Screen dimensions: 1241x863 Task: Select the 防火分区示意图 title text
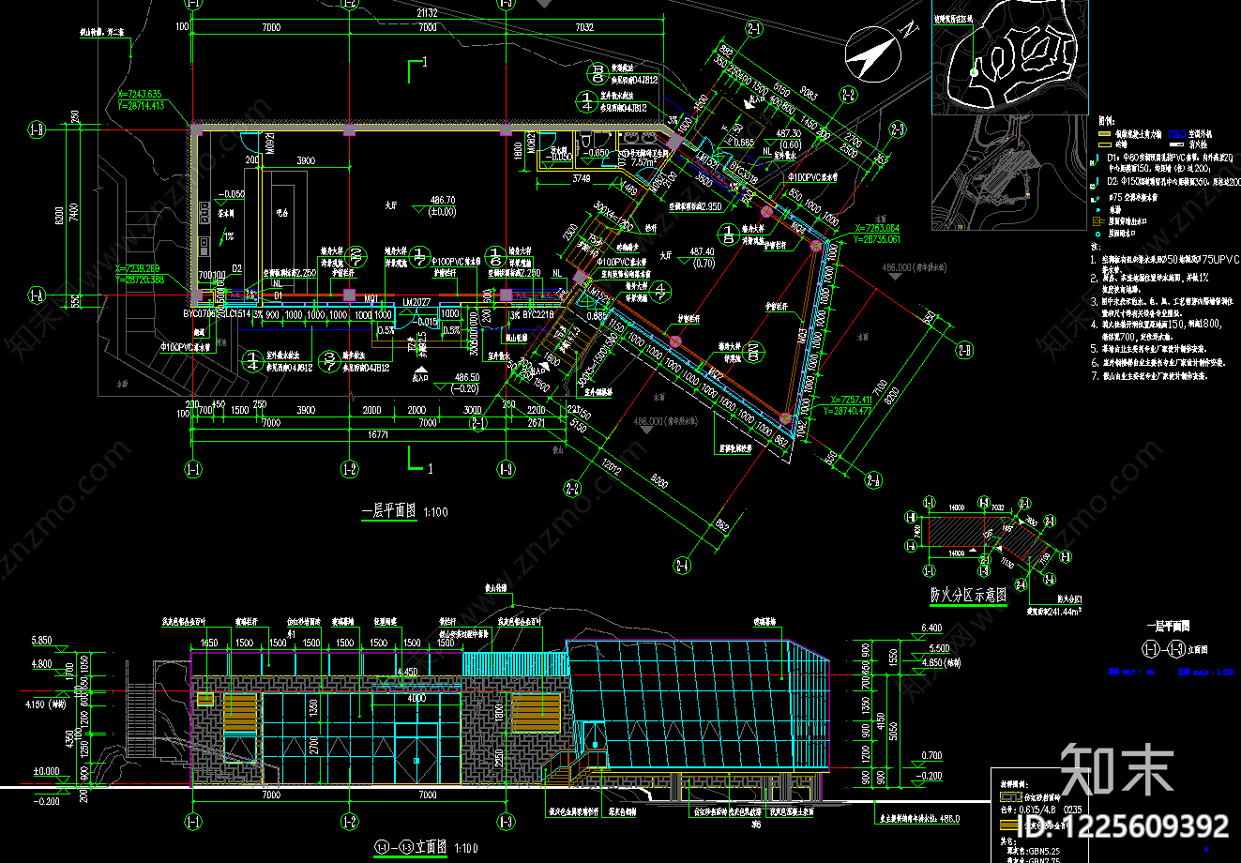tap(969, 595)
